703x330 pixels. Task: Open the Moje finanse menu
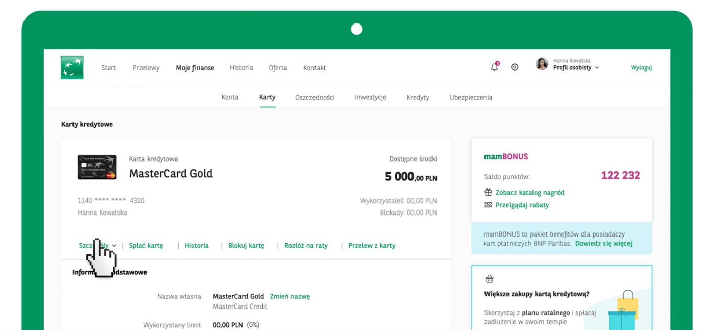pos(195,68)
